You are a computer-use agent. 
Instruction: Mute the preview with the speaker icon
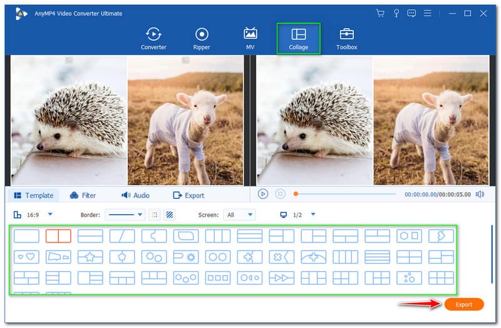[x=480, y=194]
